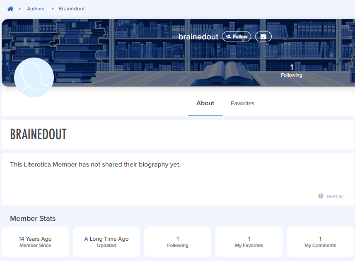Go to the home page via house icon
This screenshot has width=355, height=261.
coord(10,9)
